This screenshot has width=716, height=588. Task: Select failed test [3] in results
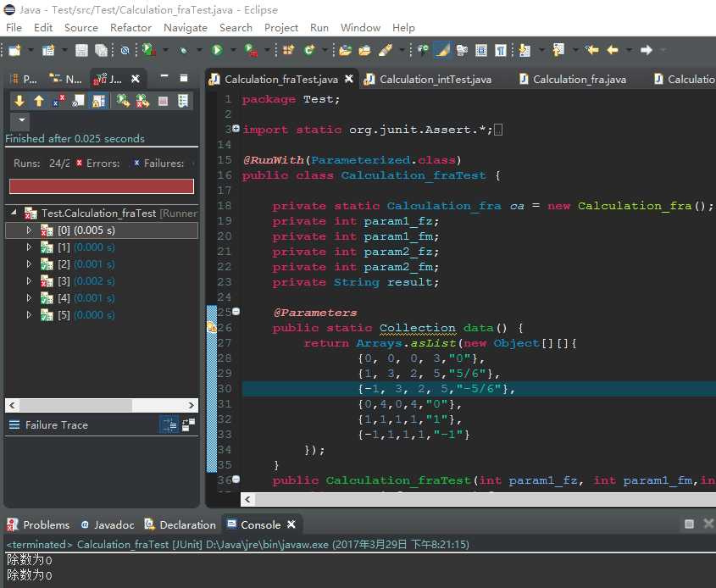pos(64,281)
